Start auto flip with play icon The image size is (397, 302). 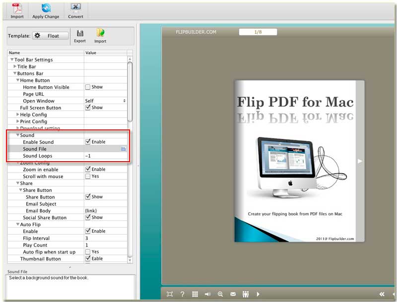click(x=258, y=294)
